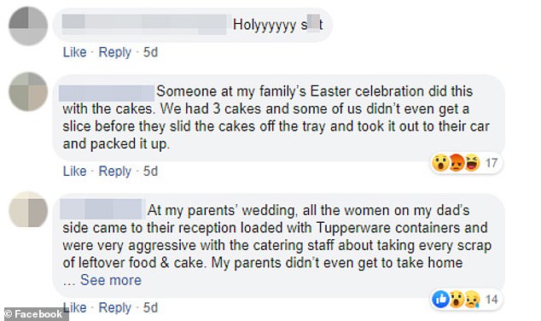Open the first commenter's profile picture
This screenshot has height=321, width=541.
pyautogui.click(x=28, y=26)
